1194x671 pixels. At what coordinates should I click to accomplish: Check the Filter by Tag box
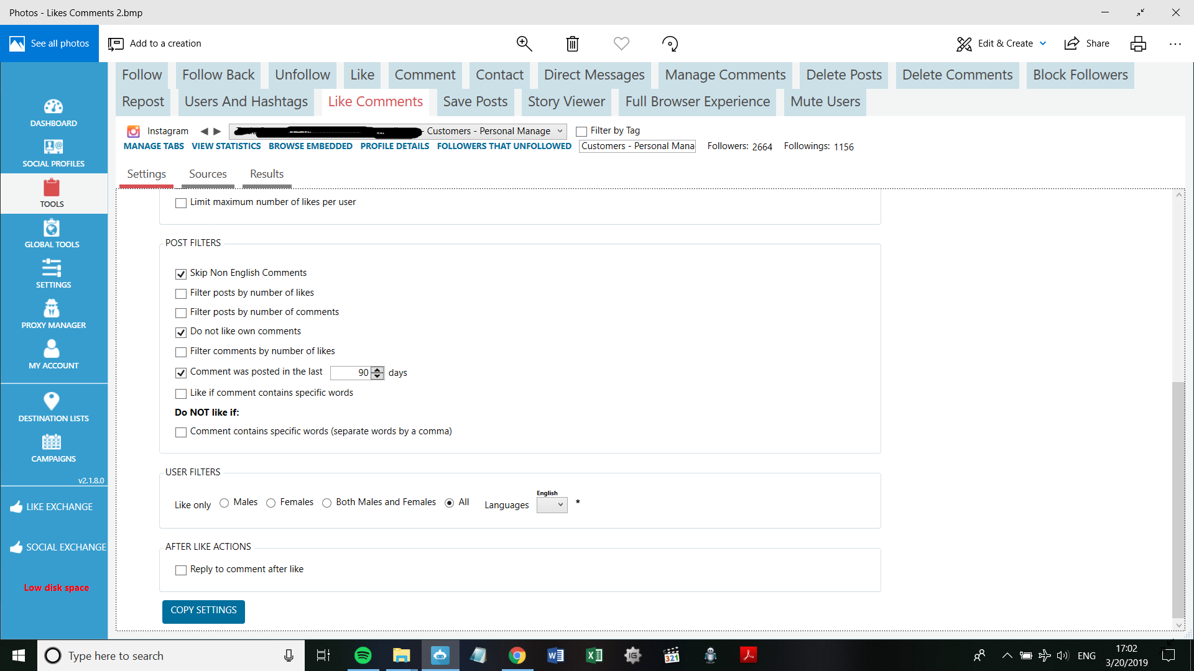(x=581, y=132)
